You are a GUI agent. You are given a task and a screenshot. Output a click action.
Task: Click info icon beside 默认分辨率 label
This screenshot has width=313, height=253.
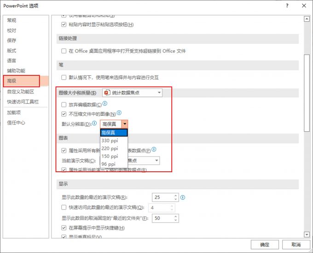coord(94,123)
